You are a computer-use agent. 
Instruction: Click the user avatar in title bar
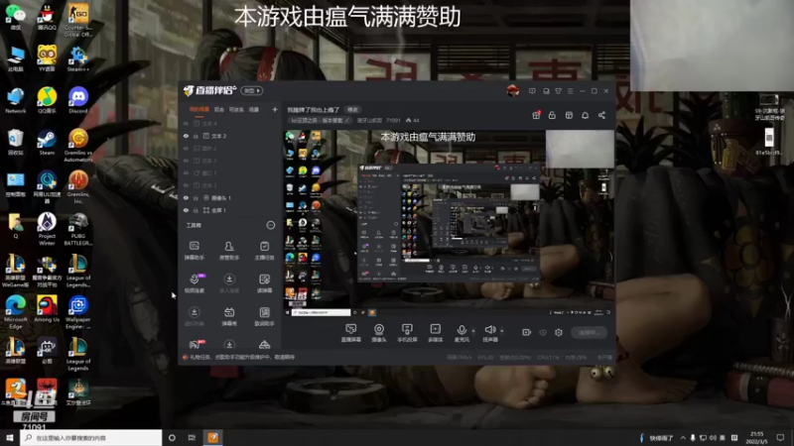(513, 91)
